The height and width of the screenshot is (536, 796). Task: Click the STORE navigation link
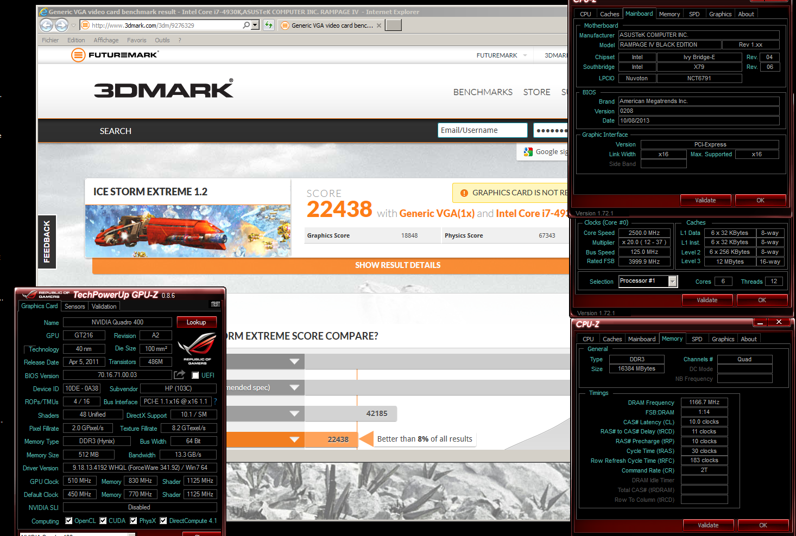[537, 92]
